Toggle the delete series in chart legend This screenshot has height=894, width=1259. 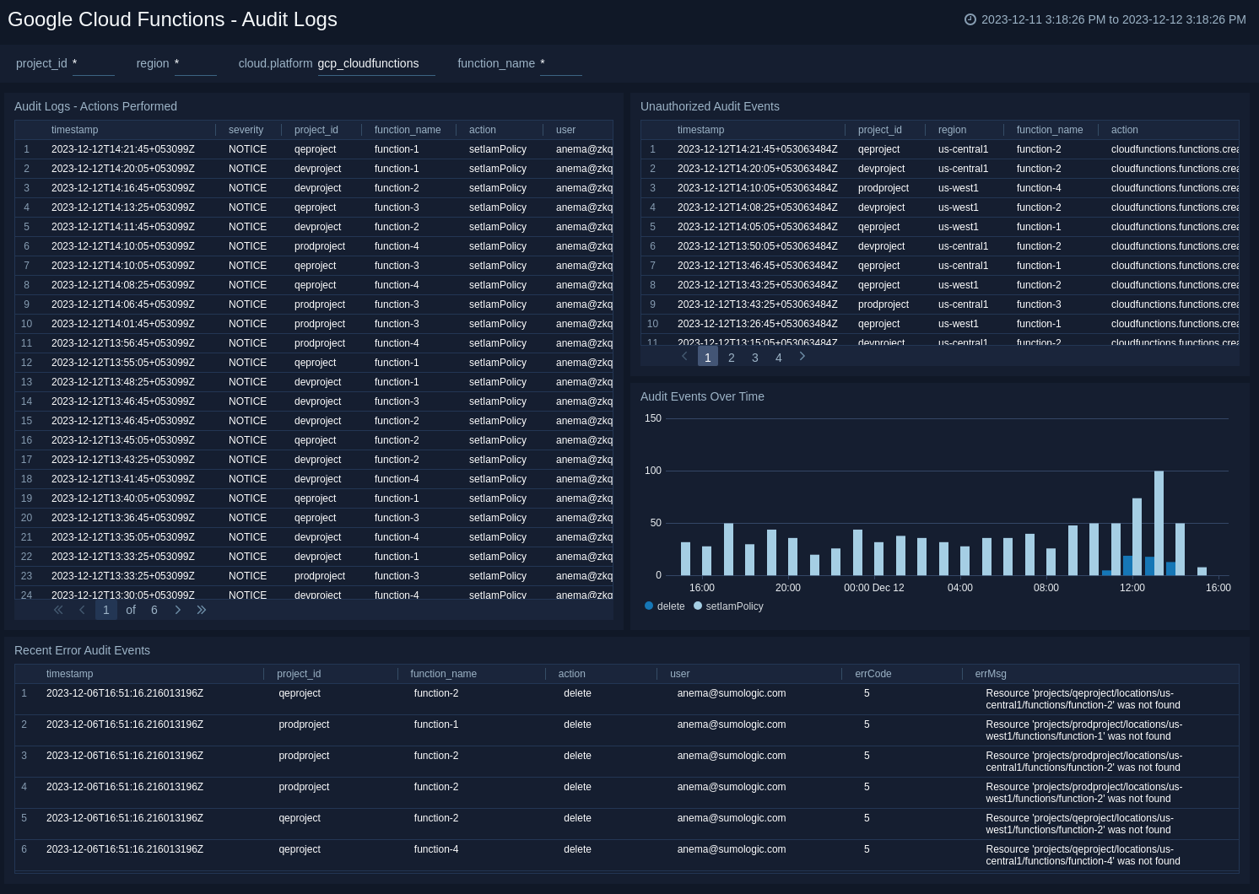pos(665,606)
